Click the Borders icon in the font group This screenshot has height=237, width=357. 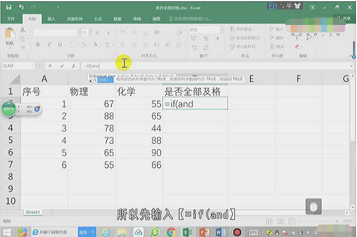click(x=71, y=45)
